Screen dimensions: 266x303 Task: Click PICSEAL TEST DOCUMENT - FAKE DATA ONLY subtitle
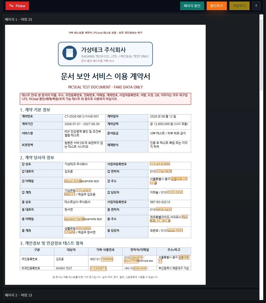coord(105,87)
